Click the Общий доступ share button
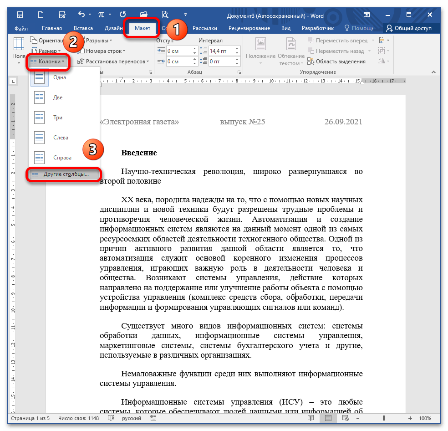The height and width of the screenshot is (431, 448). tap(409, 28)
